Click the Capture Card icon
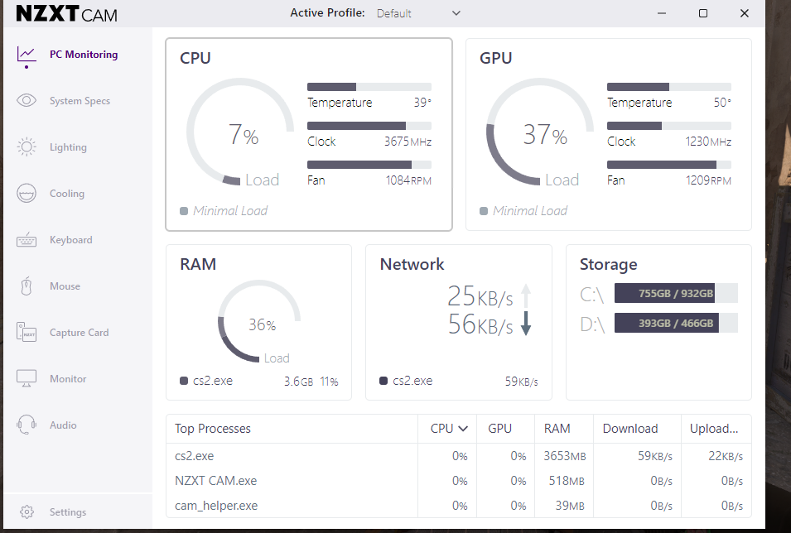The width and height of the screenshot is (791, 533). (x=27, y=333)
